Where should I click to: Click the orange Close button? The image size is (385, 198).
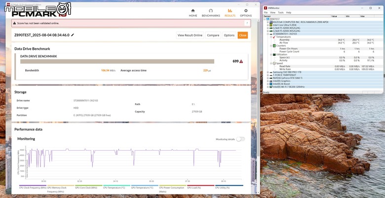(x=242, y=35)
